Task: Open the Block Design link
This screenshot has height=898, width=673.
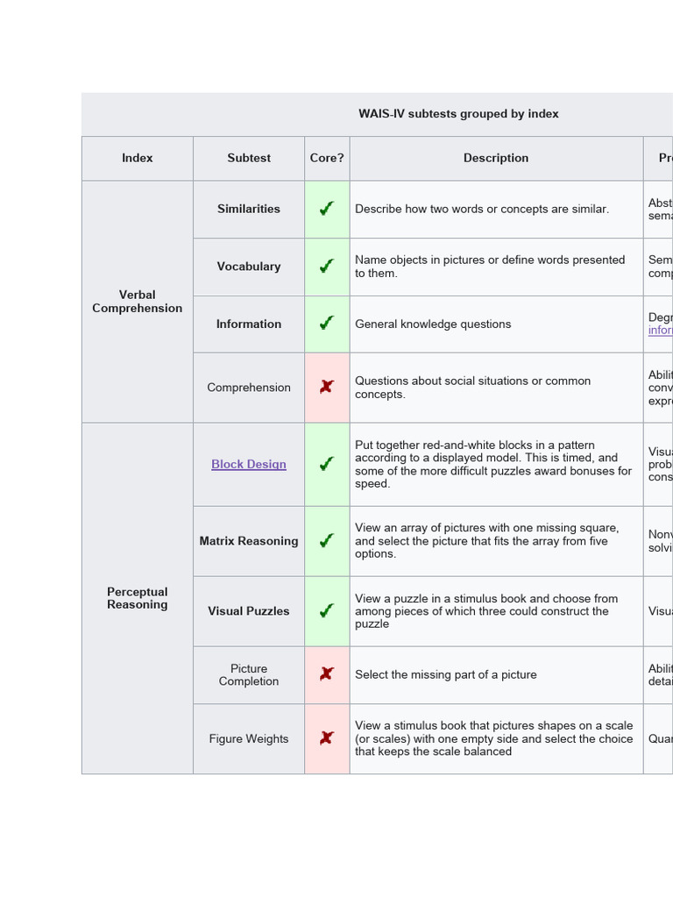Action: coord(249,465)
